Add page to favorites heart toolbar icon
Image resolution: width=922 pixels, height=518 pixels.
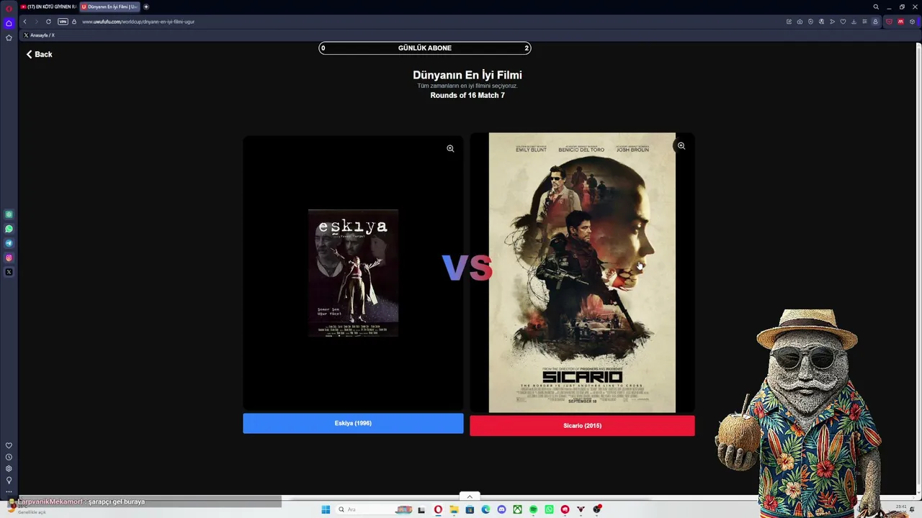click(x=843, y=22)
